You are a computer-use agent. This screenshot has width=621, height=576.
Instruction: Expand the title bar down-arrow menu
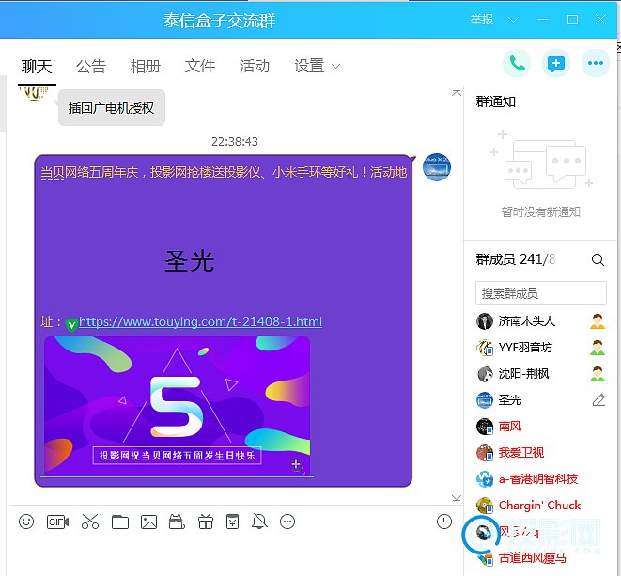[x=513, y=20]
